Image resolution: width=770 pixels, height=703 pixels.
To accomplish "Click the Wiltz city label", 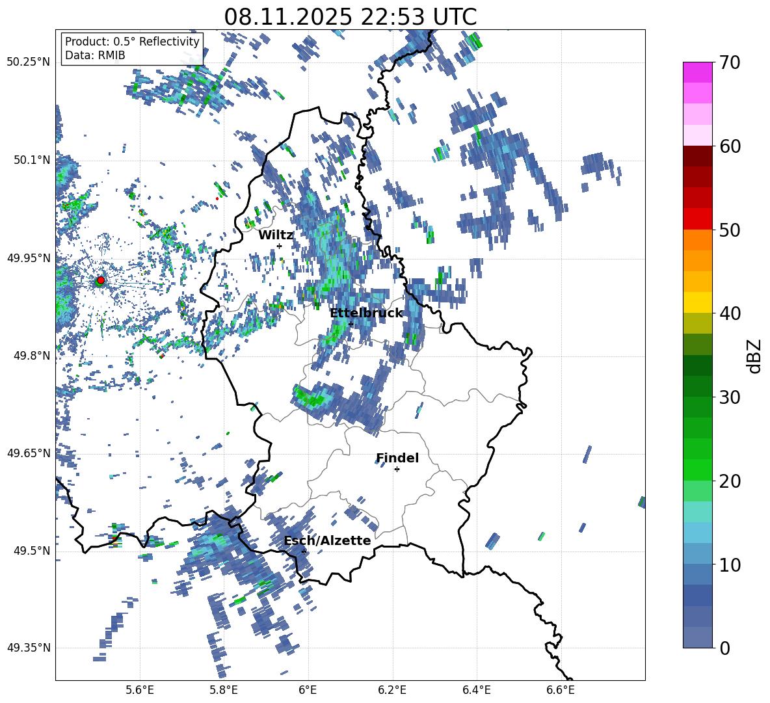I will (x=276, y=235).
